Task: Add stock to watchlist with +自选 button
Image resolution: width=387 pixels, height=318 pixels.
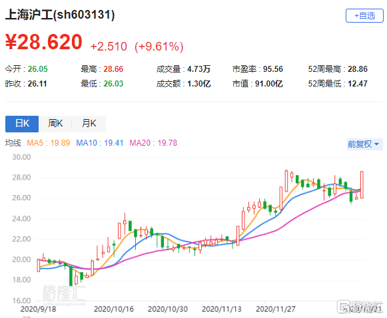Action: (364, 16)
